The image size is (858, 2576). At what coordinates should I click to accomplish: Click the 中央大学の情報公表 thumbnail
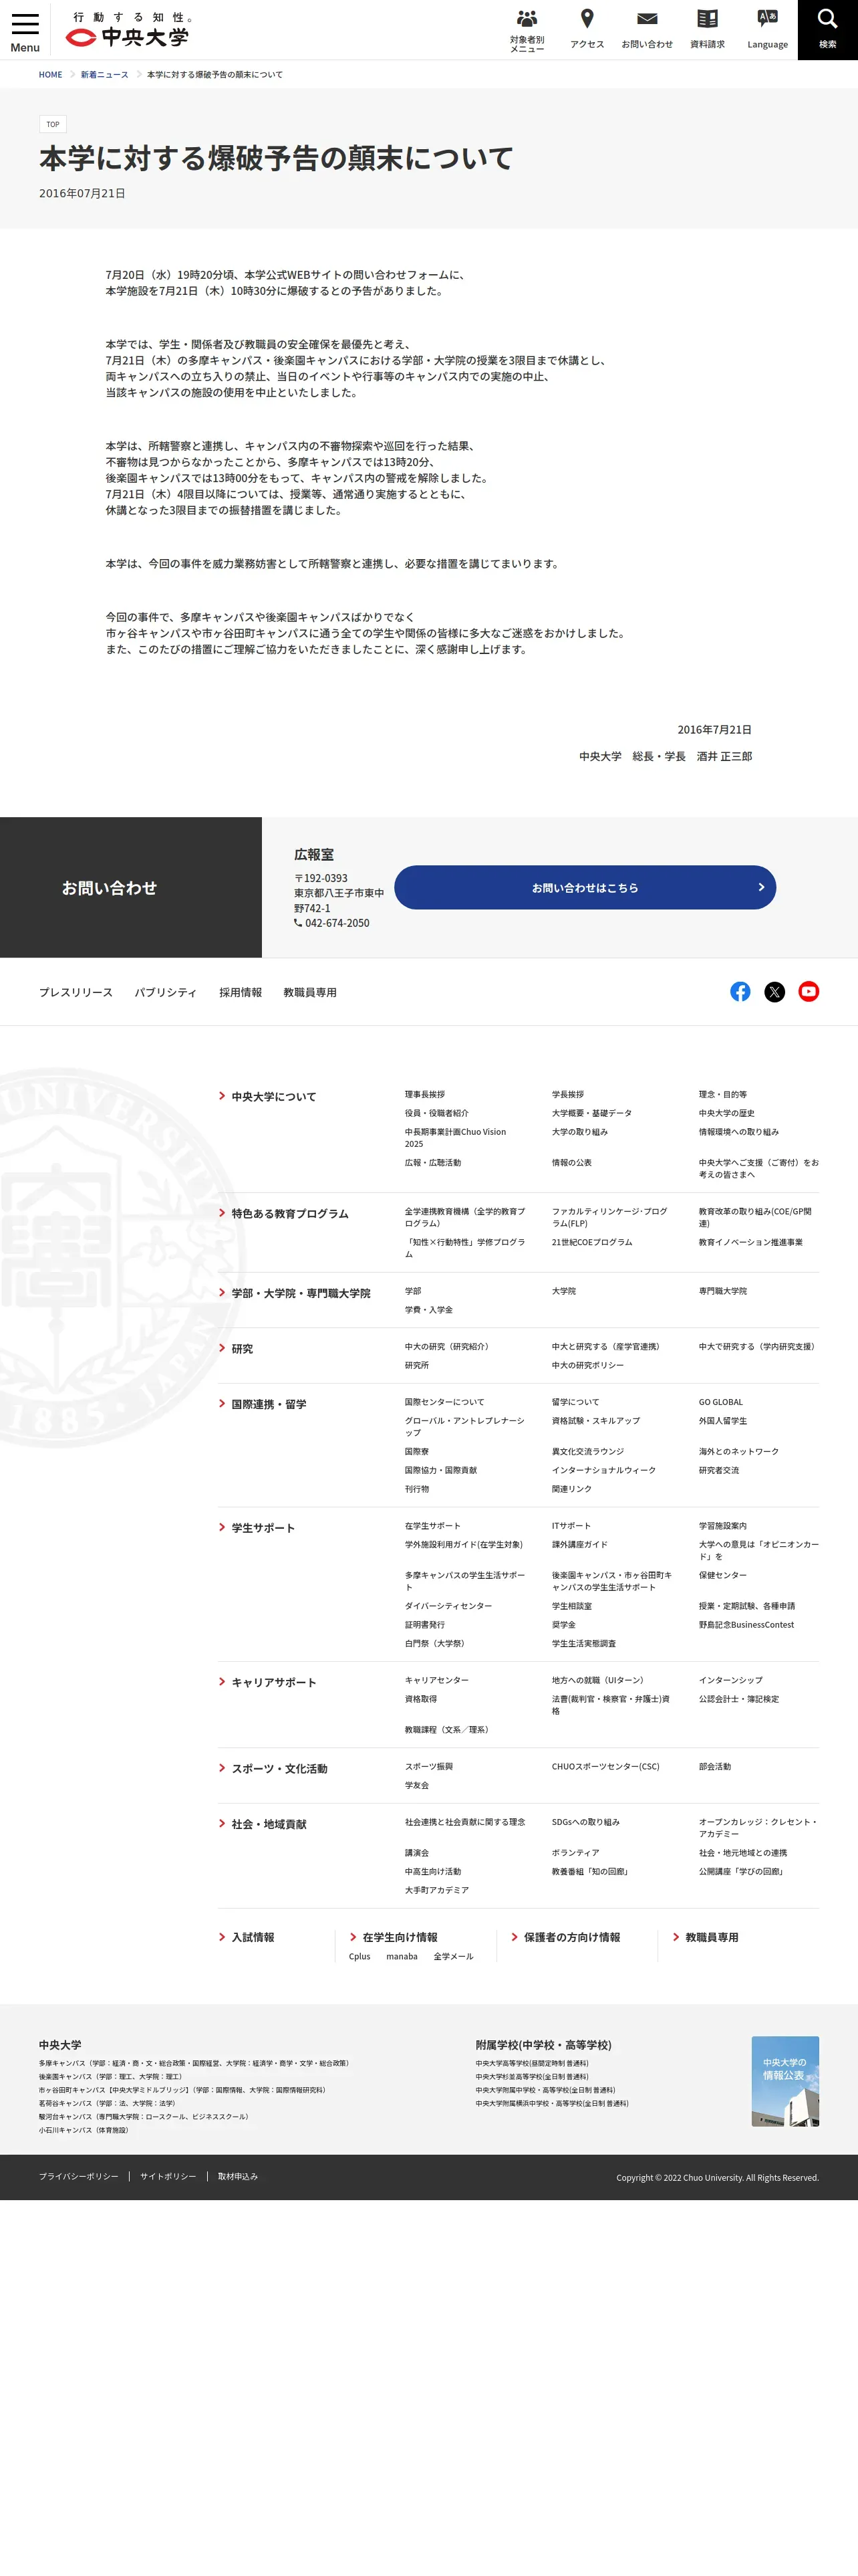[x=785, y=2081]
